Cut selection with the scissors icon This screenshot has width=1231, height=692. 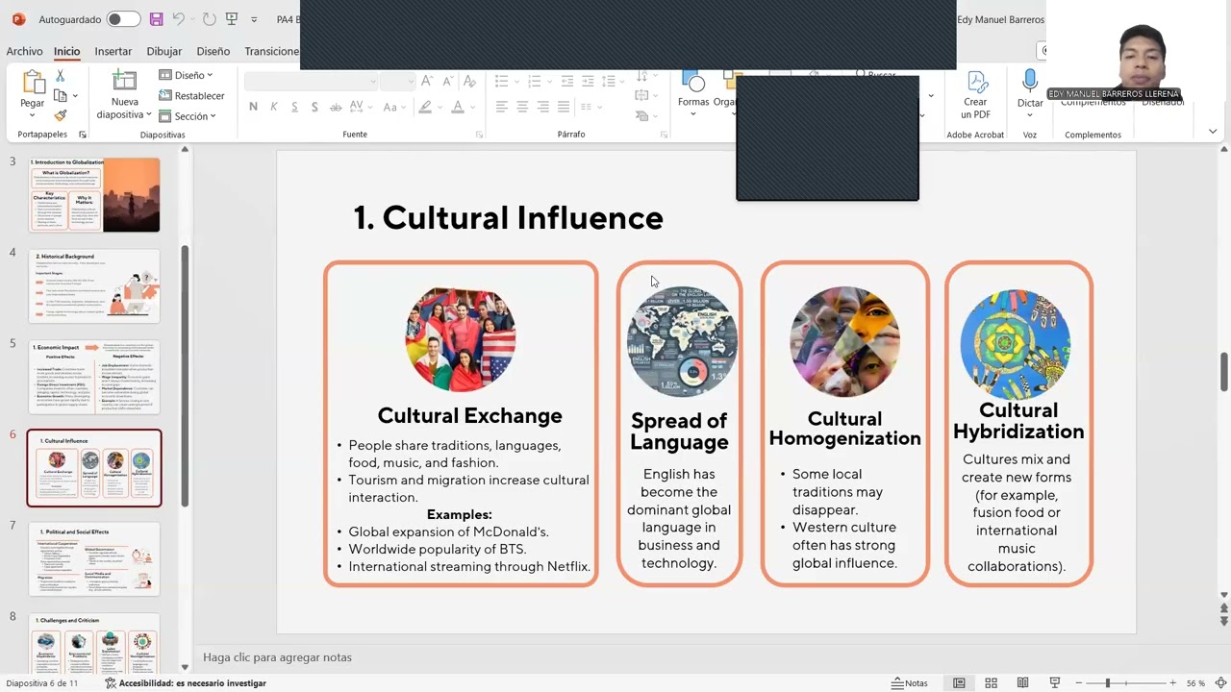click(x=61, y=75)
